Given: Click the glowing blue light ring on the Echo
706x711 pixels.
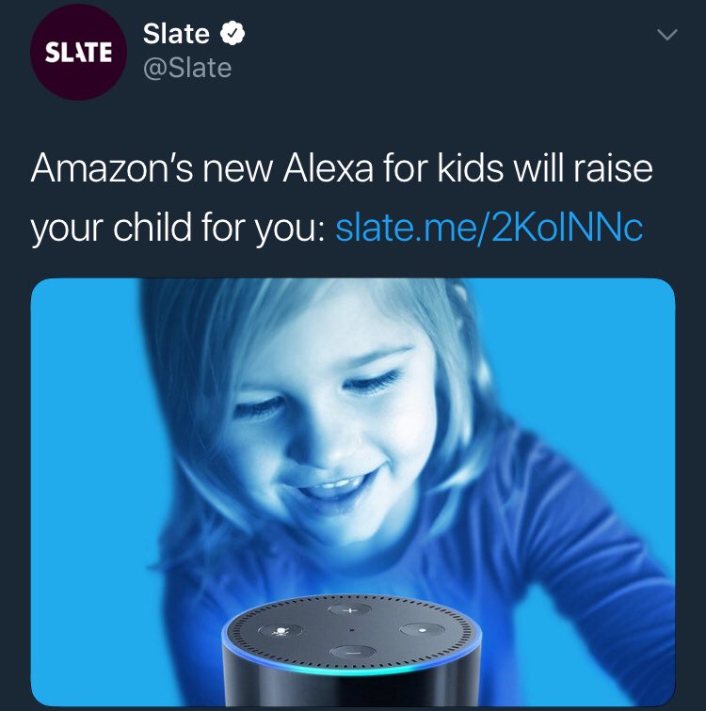Looking at the screenshot, I should (x=352, y=667).
